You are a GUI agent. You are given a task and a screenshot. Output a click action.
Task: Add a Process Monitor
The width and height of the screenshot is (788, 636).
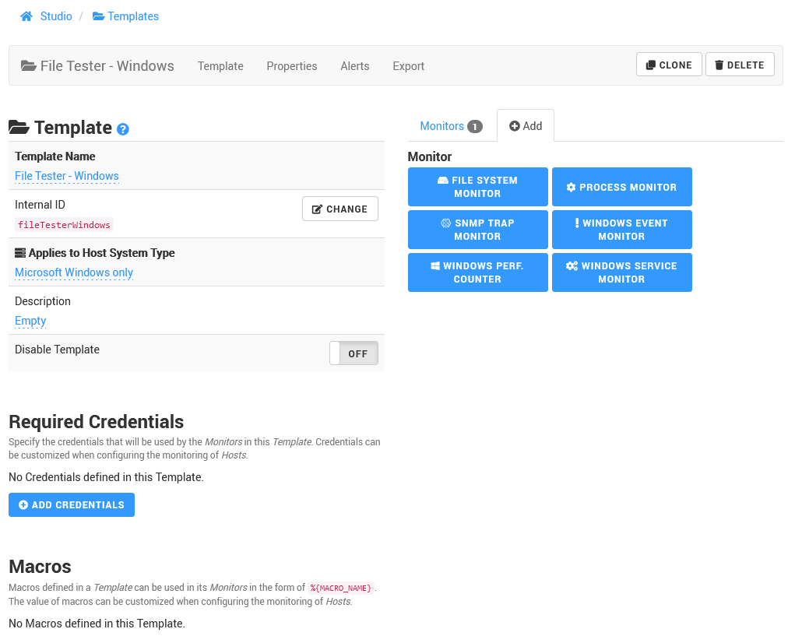coord(621,187)
